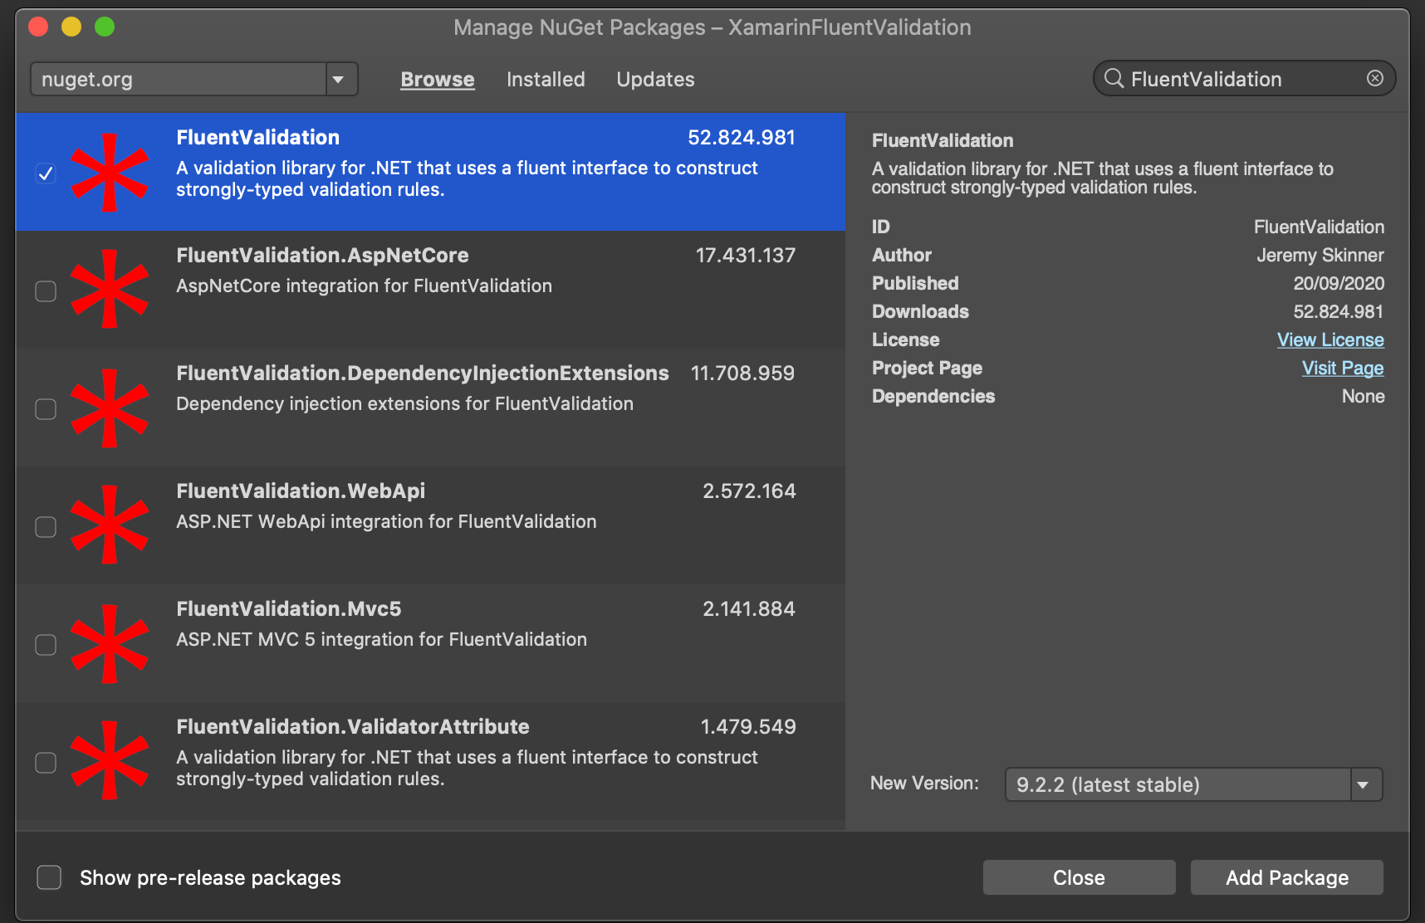Click the FluentValidation.AspNetCore package icon
The height and width of the screenshot is (923, 1425).
click(110, 289)
